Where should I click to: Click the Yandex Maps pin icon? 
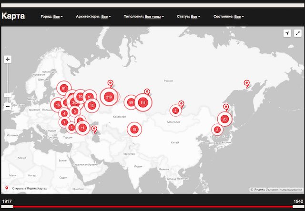(x=7, y=188)
